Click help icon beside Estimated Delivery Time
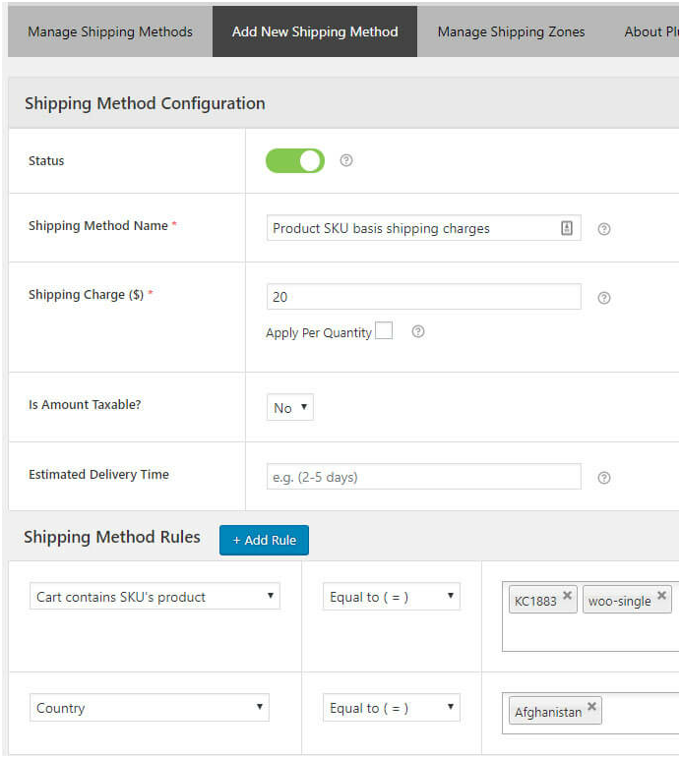681x758 pixels. point(604,478)
